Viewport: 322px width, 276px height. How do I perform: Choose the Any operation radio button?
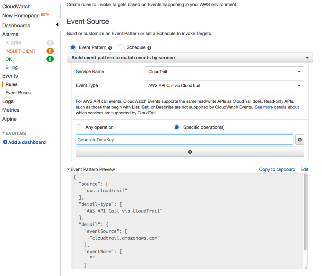79,127
